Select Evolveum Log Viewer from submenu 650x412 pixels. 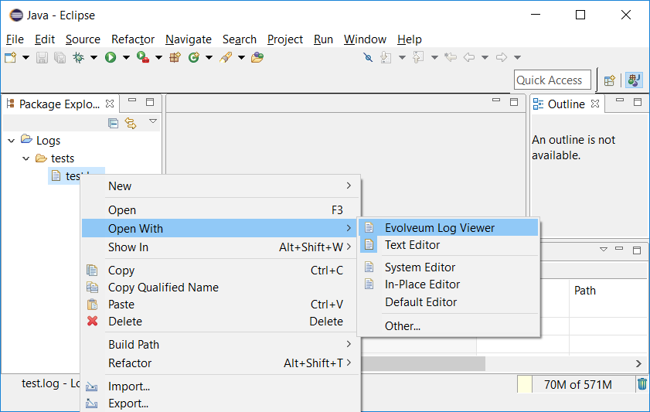[439, 228]
